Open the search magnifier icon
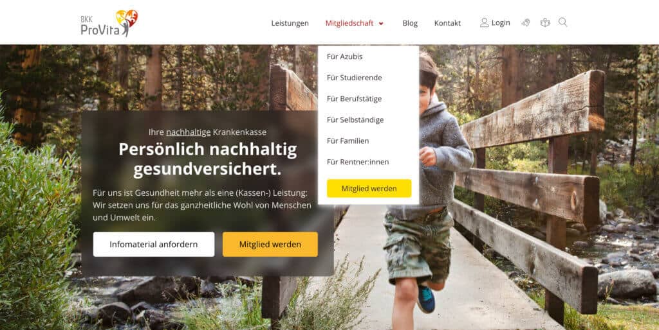Viewport: 659px width, 330px height. [x=562, y=22]
